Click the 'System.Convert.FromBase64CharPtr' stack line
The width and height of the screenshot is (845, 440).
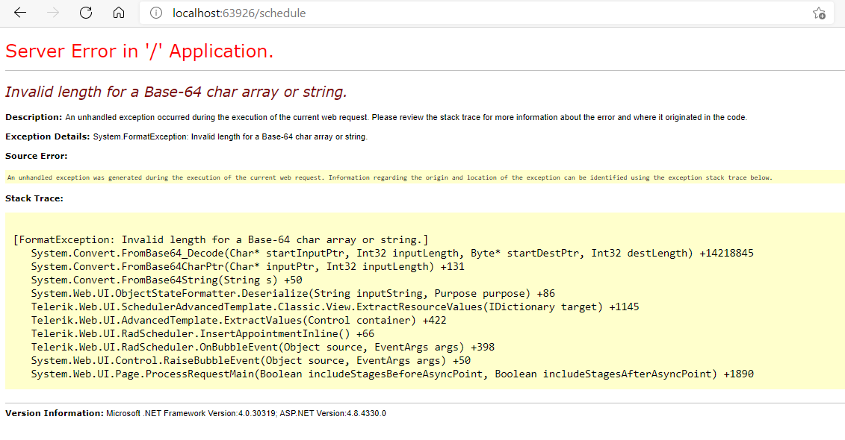248,267
